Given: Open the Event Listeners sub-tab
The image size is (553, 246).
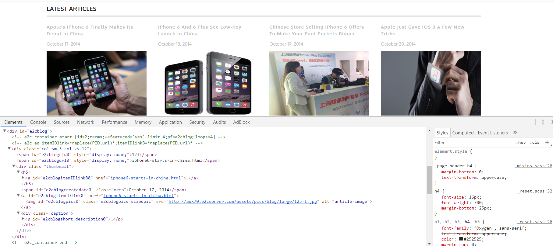Looking at the screenshot, I should pos(493,133).
